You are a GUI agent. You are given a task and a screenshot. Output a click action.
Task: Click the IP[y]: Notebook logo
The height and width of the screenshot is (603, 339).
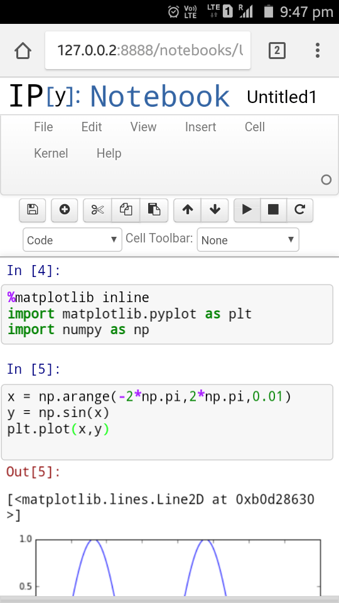coord(119,96)
